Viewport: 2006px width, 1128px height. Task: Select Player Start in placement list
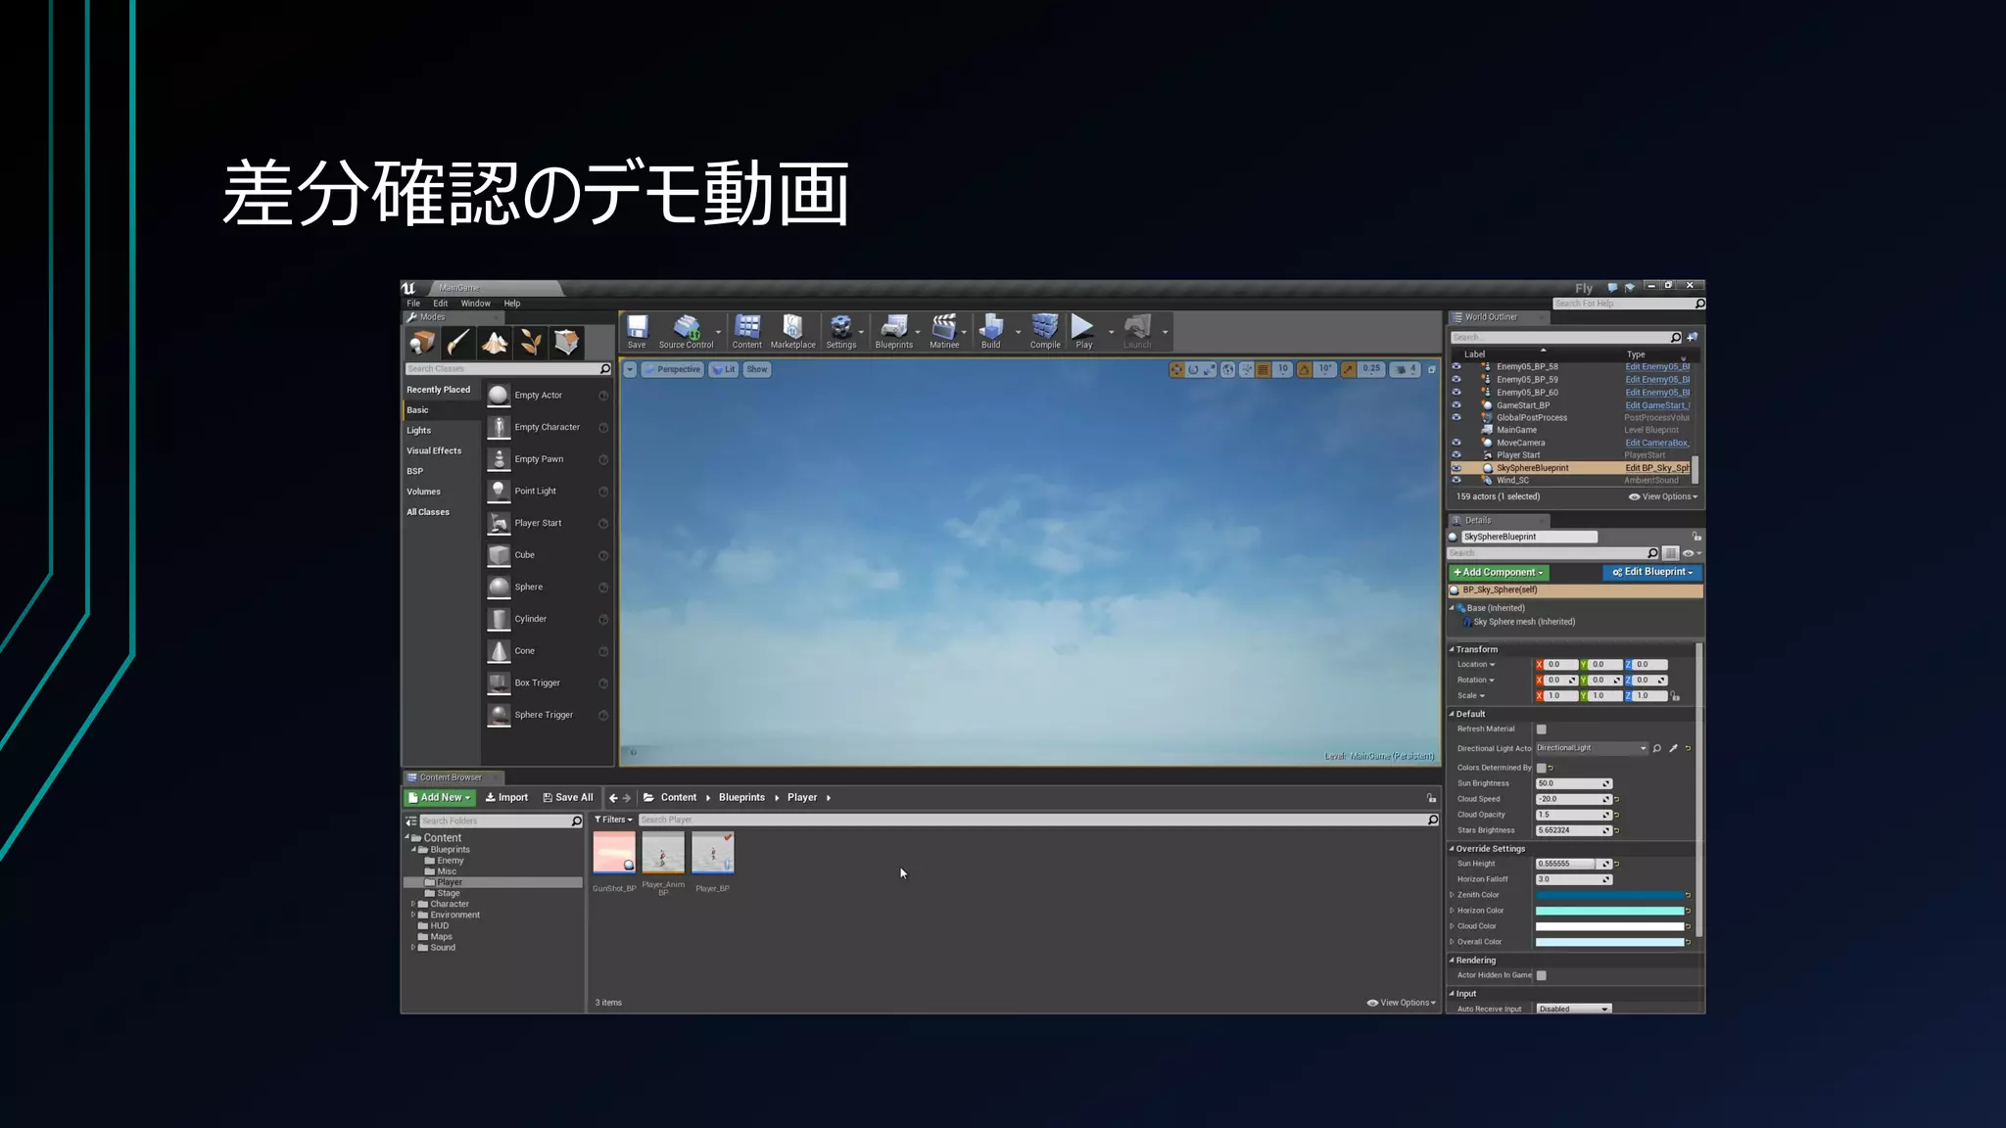pos(548,523)
